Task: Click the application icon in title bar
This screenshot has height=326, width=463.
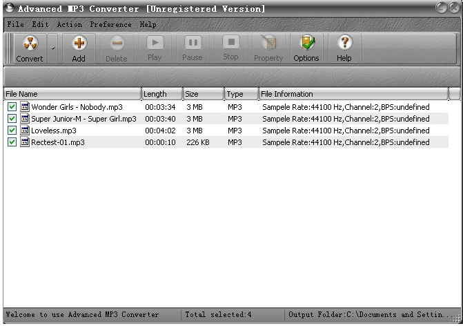Action: (x=9, y=8)
